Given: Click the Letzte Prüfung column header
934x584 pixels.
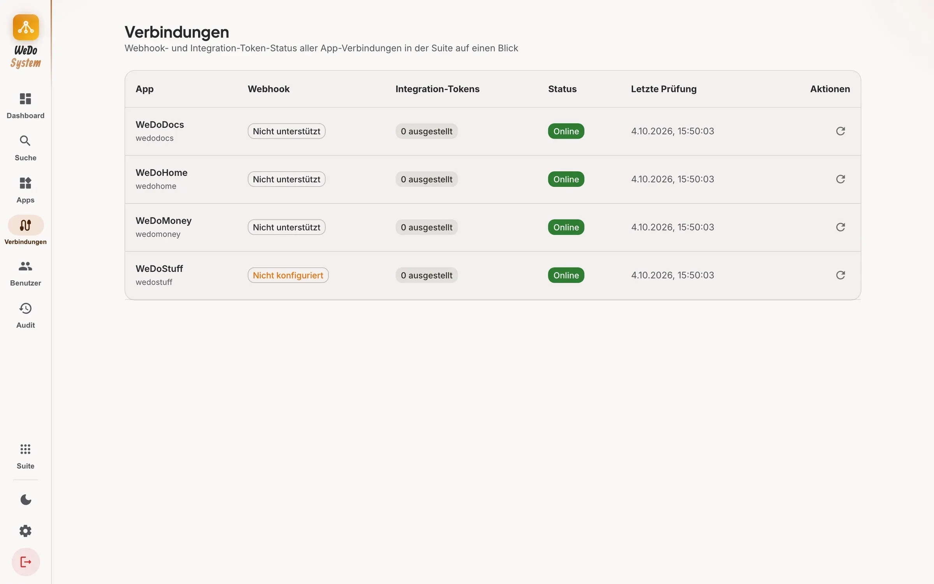Looking at the screenshot, I should point(664,89).
